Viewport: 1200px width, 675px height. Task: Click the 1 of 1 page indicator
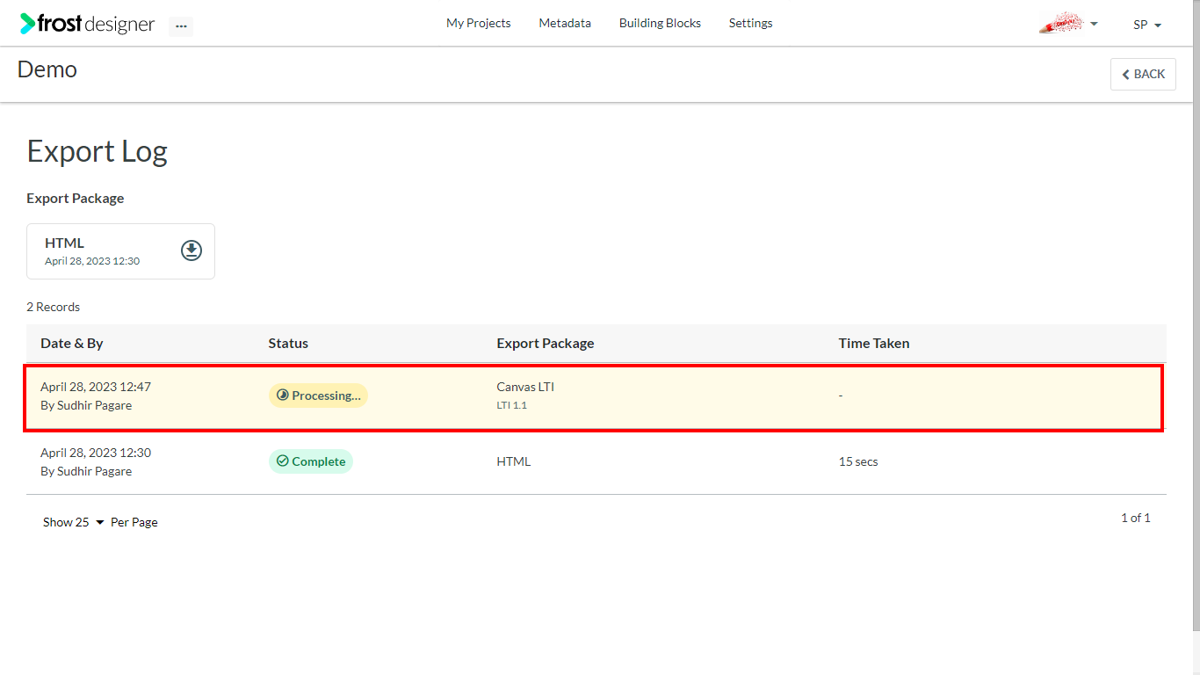pyautogui.click(x=1135, y=518)
